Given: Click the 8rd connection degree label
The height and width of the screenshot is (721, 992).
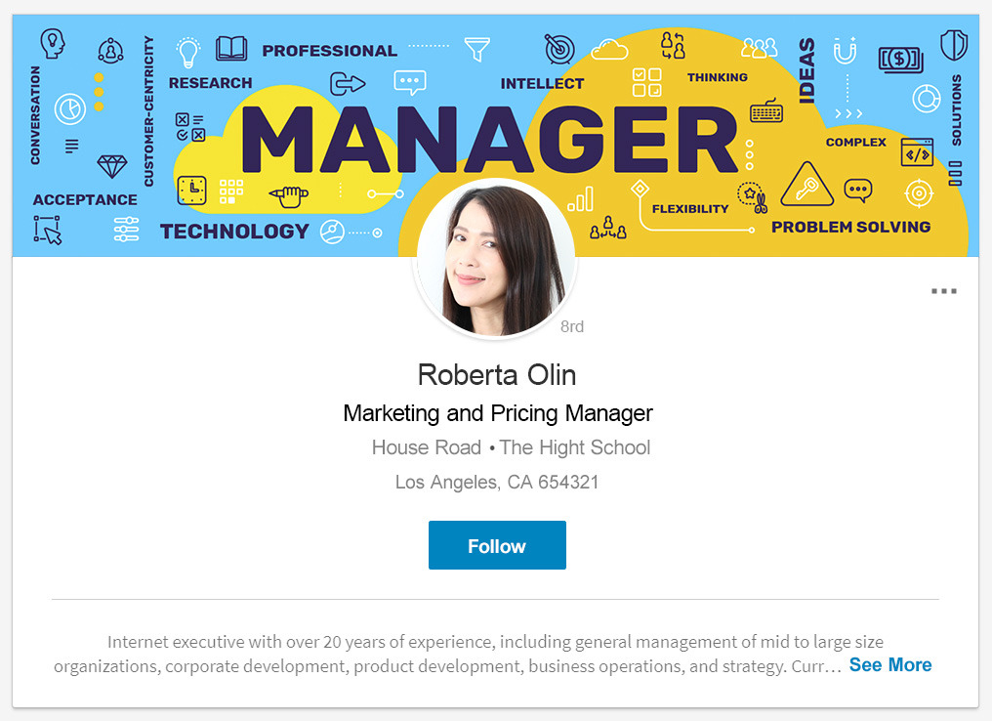Looking at the screenshot, I should [572, 326].
